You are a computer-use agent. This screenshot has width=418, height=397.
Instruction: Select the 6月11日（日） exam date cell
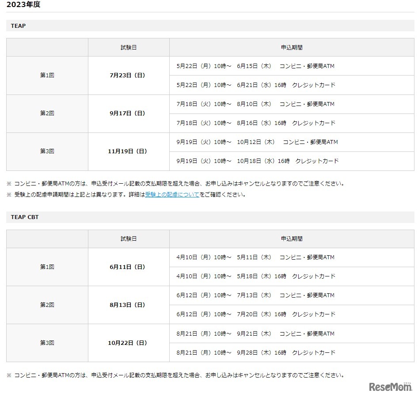tap(129, 267)
